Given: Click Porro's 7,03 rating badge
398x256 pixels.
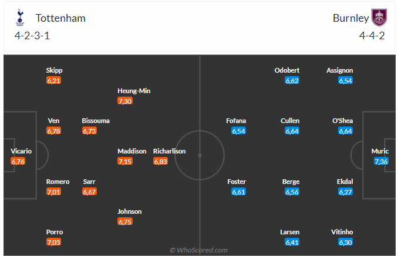Looking at the screenshot, I should (53, 242).
